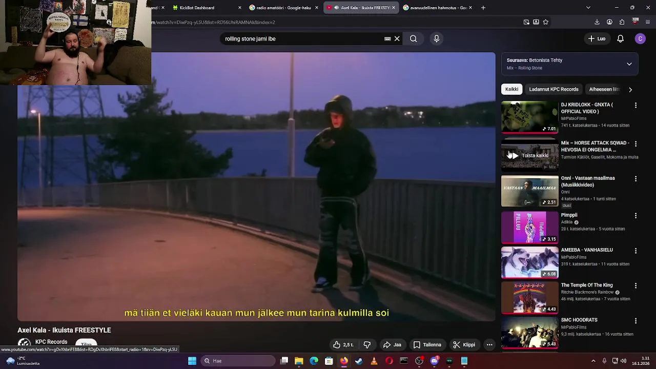Open The Temple Of The King title

[587, 285]
